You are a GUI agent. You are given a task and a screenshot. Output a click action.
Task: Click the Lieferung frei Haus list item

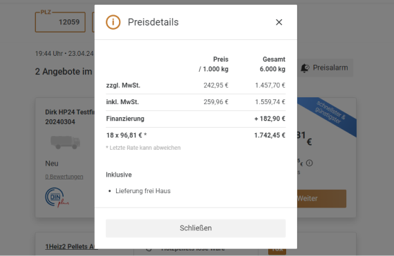[143, 191]
